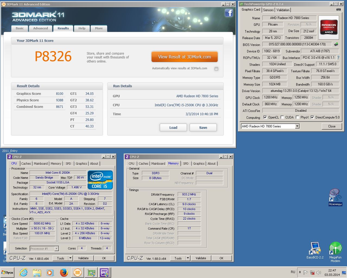Screen dimensions: 347x278
Task: Open the MegaFon Modem desktop shortcut
Action: (x=335, y=252)
